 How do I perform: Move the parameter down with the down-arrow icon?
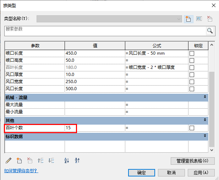pyautogui.click(x=51, y=160)
